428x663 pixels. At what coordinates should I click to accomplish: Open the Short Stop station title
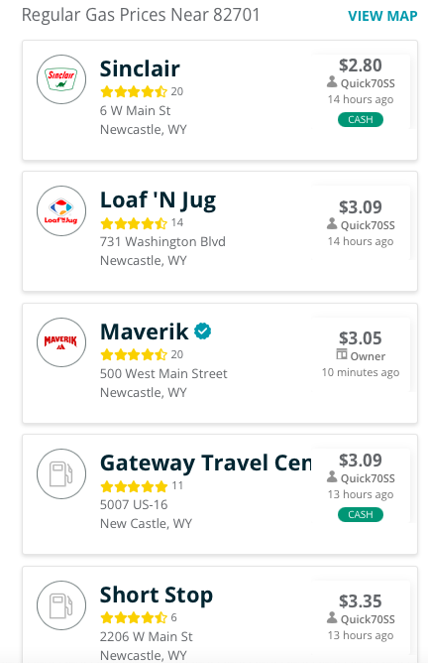[x=157, y=596]
